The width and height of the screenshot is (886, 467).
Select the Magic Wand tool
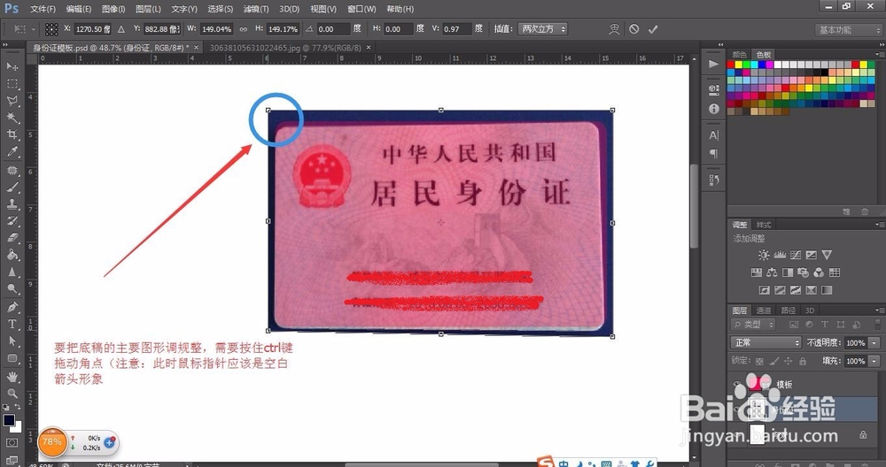tap(12, 118)
